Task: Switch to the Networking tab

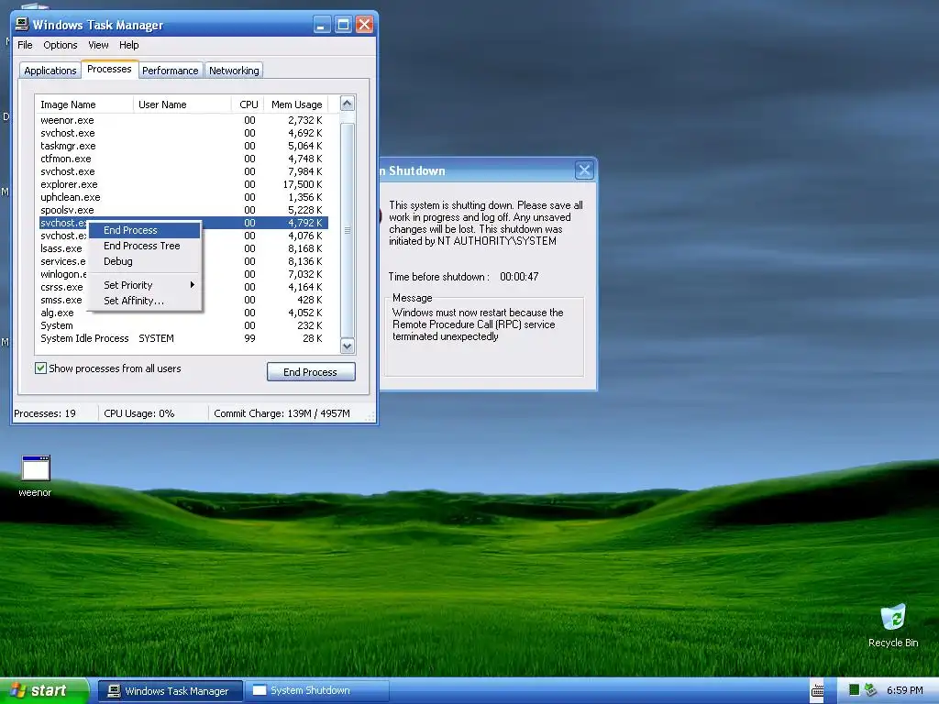Action: (x=234, y=71)
